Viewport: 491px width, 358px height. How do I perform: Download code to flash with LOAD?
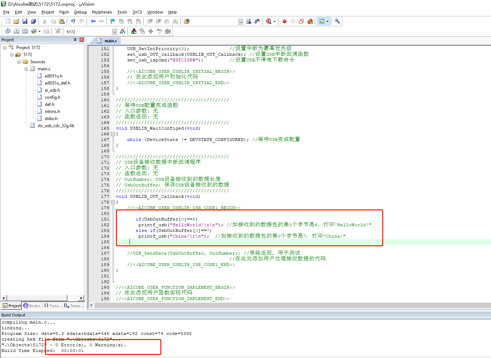pyautogui.click(x=58, y=31)
